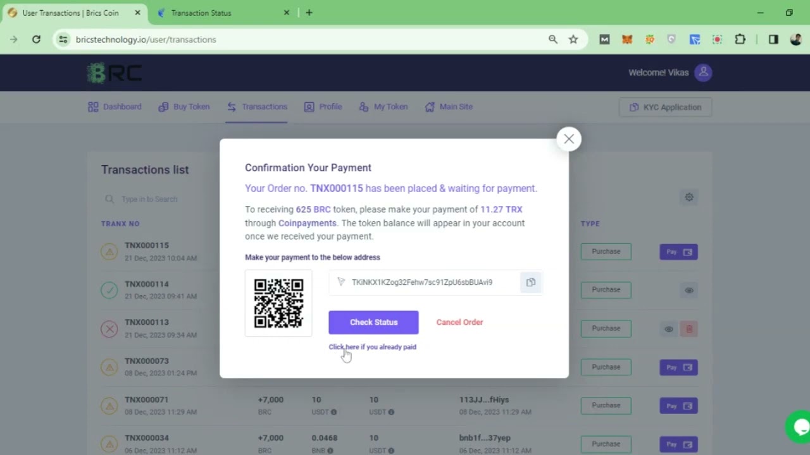Click the payment QR code

tap(278, 303)
